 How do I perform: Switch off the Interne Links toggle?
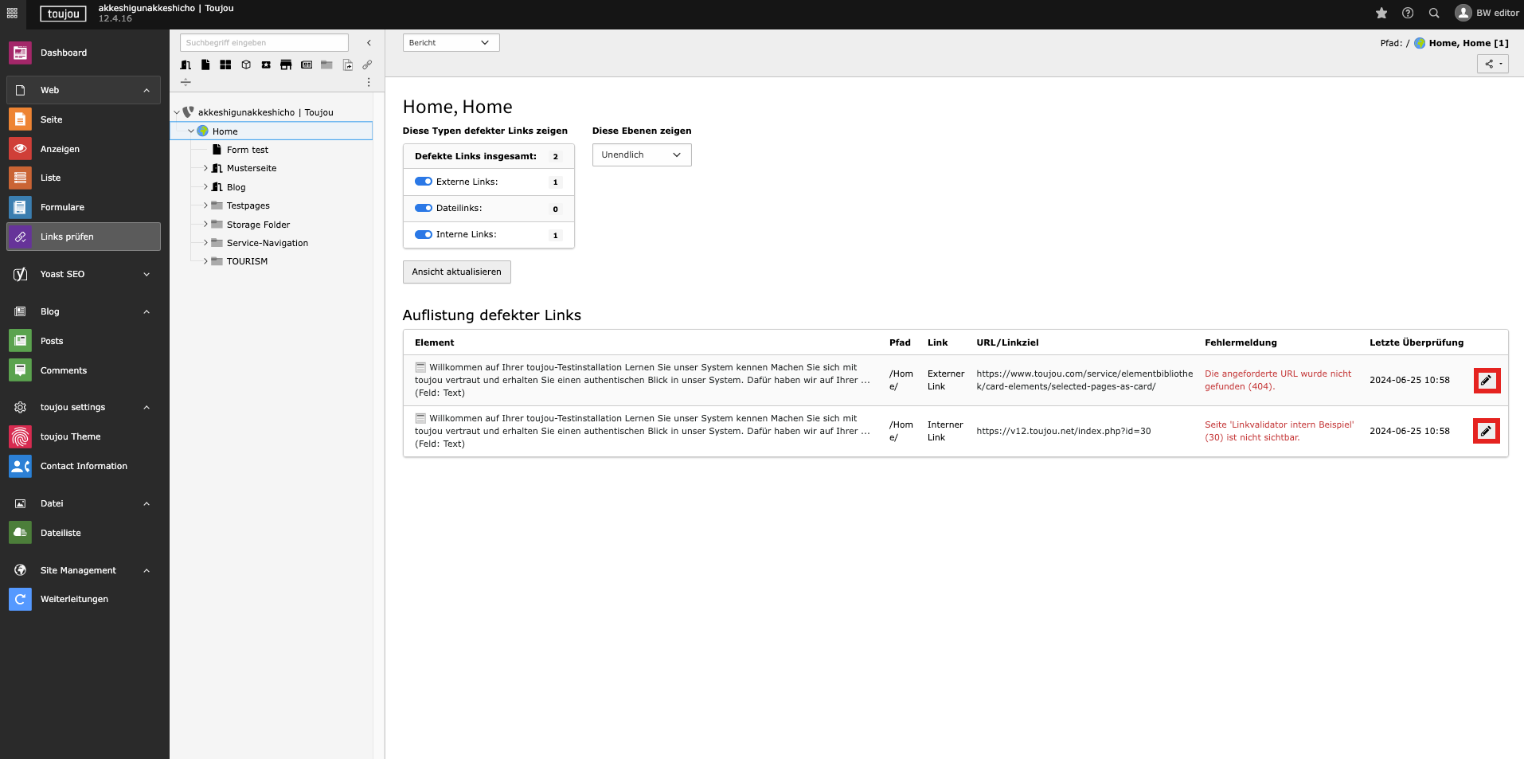(x=424, y=234)
